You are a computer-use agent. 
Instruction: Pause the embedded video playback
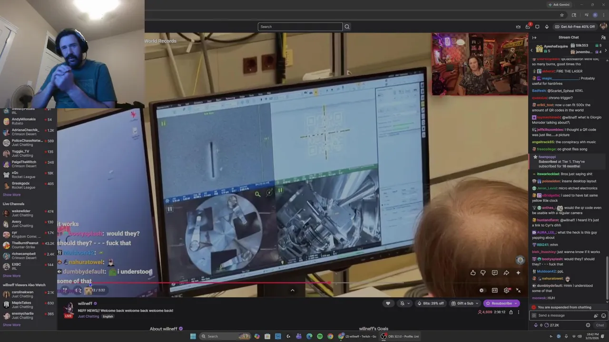[65, 290]
